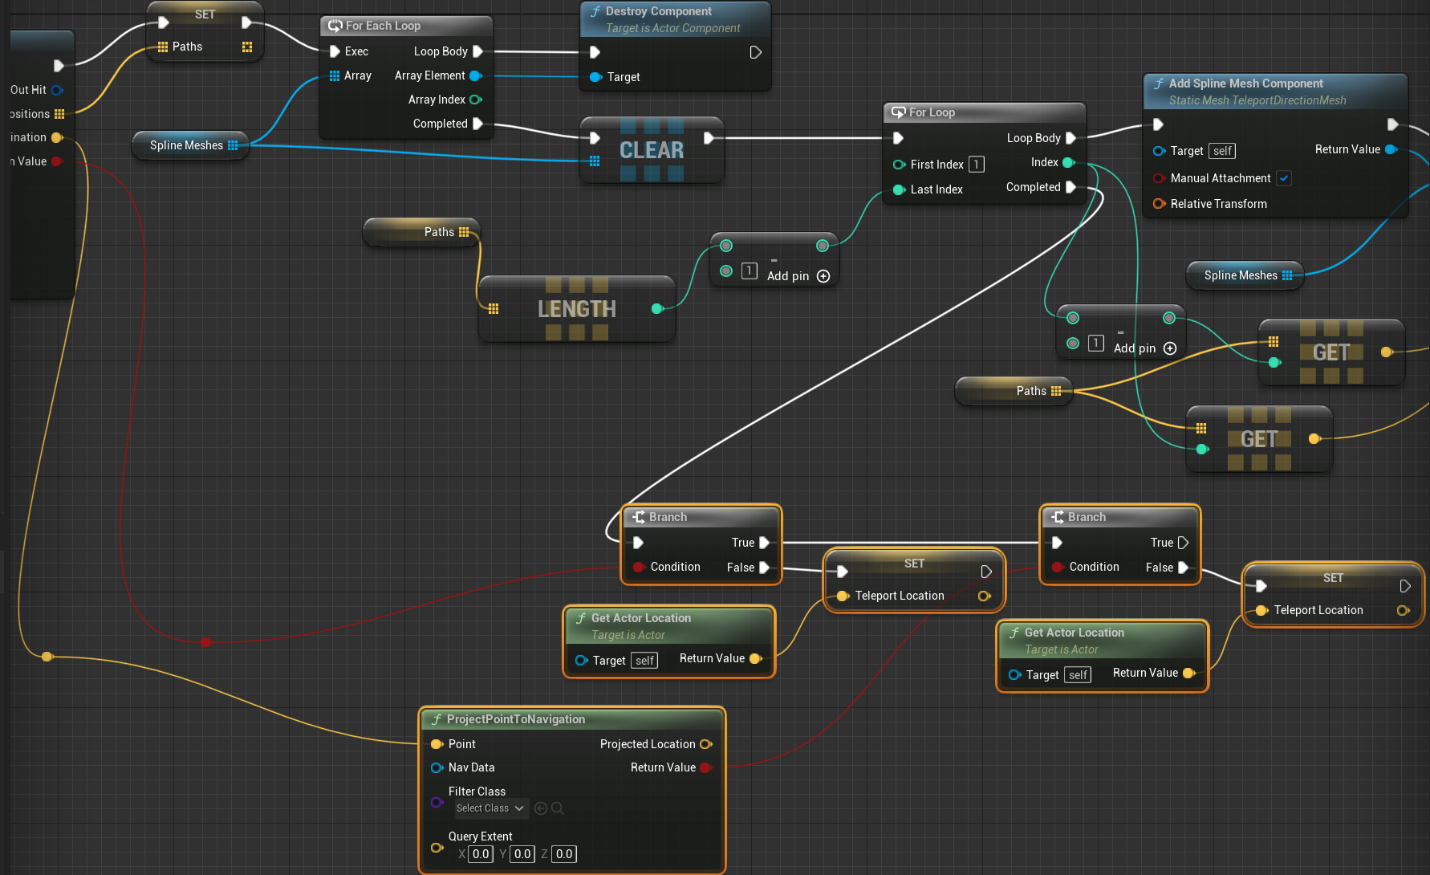The width and height of the screenshot is (1430, 875).
Task: Select the Add Spline Mesh Component node title
Action: pyautogui.click(x=1245, y=83)
